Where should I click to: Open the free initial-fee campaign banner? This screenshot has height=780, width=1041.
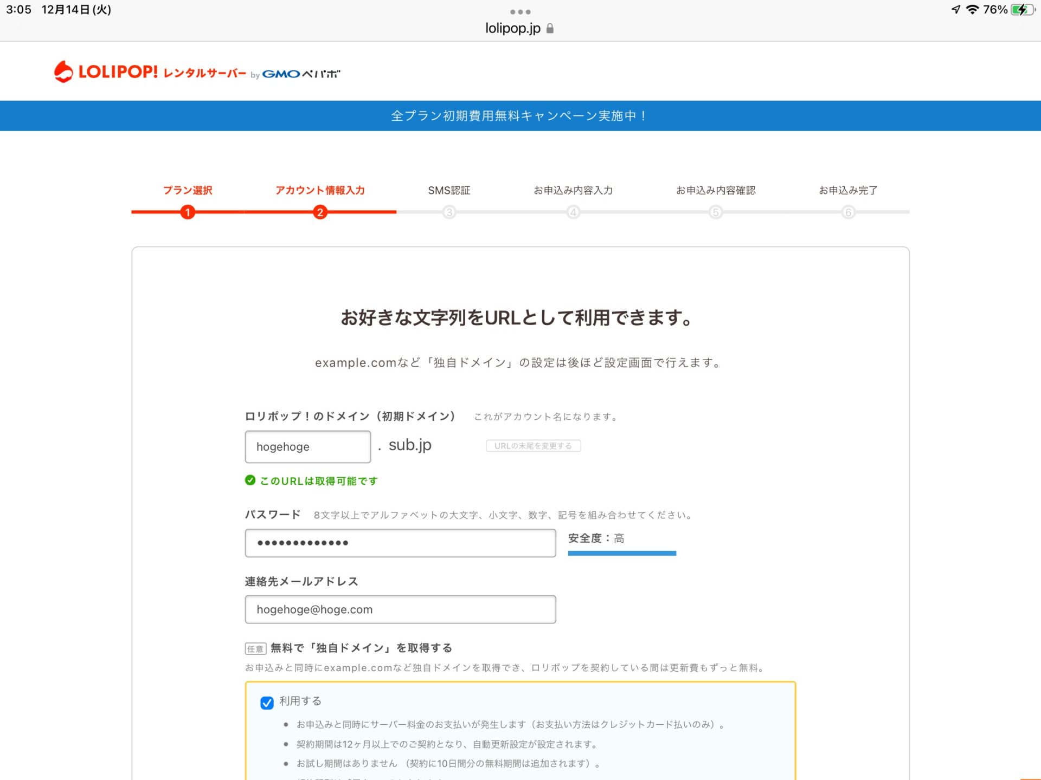[520, 115]
